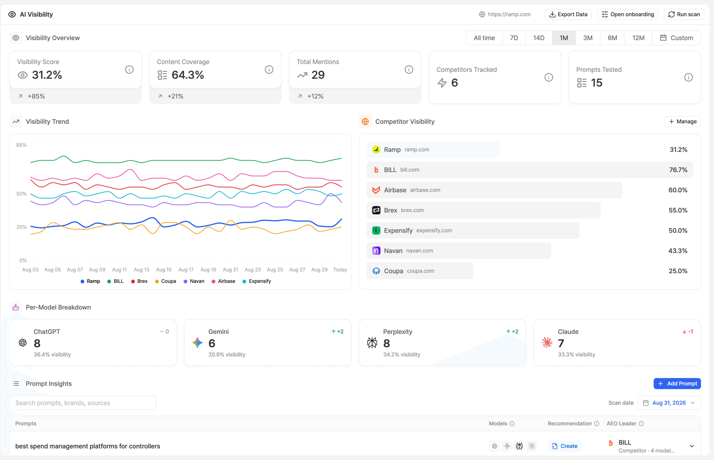Click the Per-Model Breakdown robot icon

pos(16,307)
